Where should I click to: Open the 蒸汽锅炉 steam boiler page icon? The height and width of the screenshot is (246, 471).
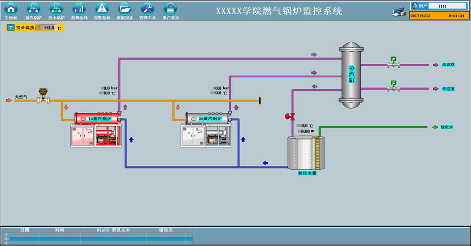point(33,8)
